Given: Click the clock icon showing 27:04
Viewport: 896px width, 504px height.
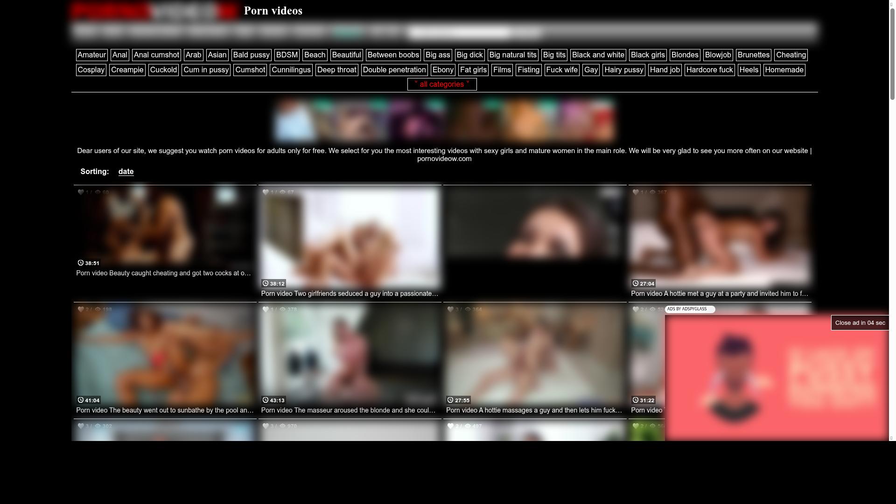Looking at the screenshot, I should click(635, 283).
